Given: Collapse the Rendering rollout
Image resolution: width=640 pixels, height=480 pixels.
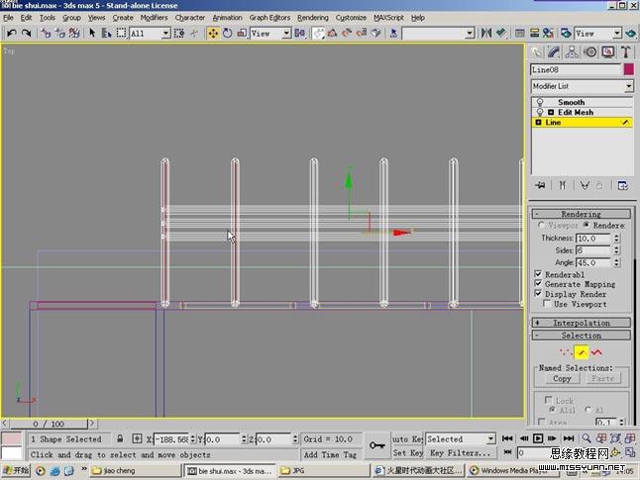Looking at the screenshot, I should click(582, 214).
